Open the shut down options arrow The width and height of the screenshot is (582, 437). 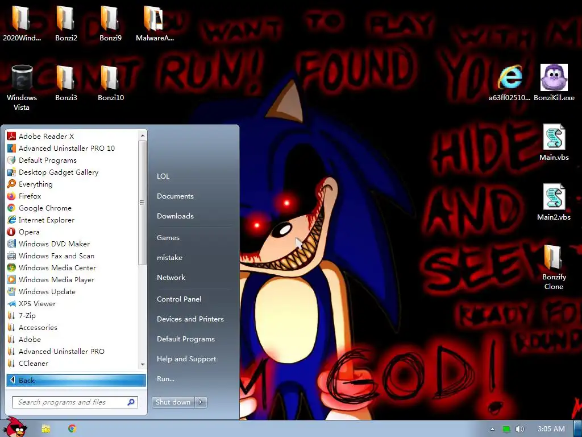coord(201,402)
